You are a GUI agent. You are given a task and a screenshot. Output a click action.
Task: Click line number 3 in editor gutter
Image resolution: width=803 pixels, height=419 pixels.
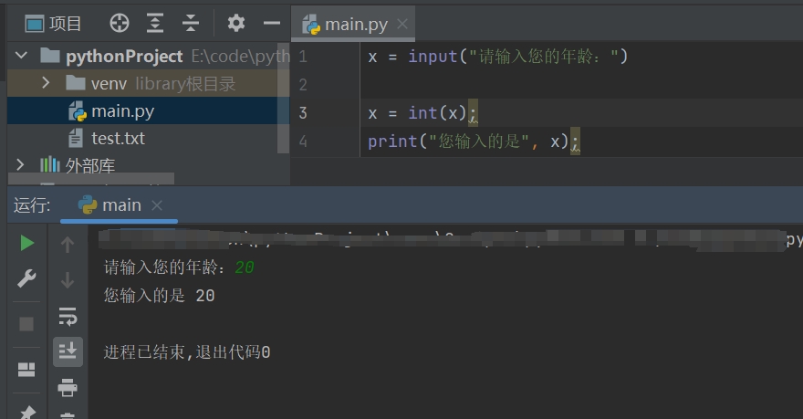click(303, 112)
